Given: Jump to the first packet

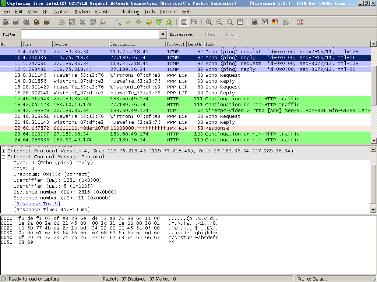Looking at the screenshot, I should (x=159, y=22).
